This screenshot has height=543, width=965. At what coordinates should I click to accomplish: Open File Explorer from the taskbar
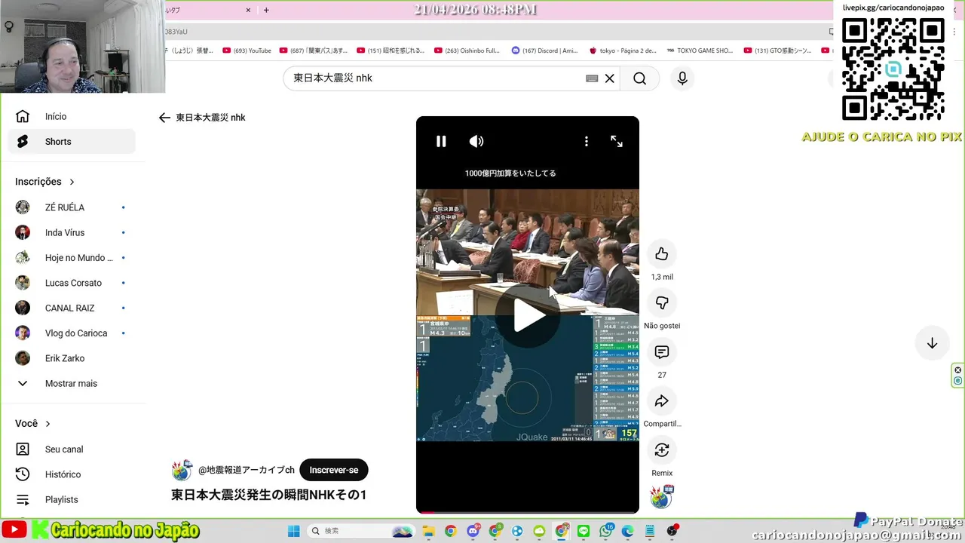click(x=428, y=531)
